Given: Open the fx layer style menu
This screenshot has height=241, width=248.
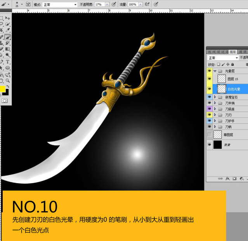Looking at the screenshot, I should 227,179.
